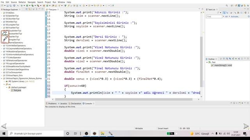Viewport: 250px width, 140px height.
Task: Collapse the default package node
Action: pos(7,87)
